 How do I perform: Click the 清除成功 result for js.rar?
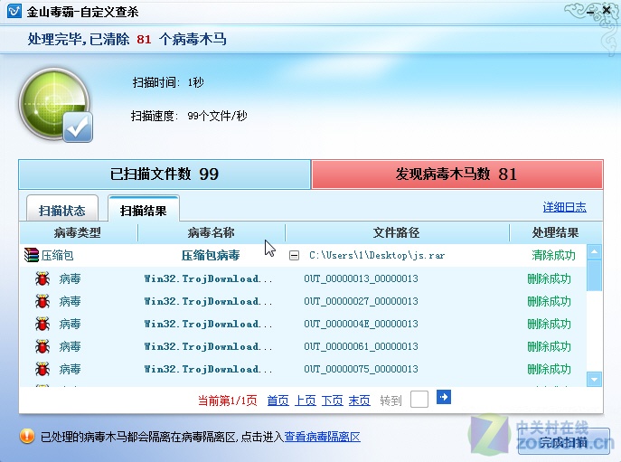[553, 255]
